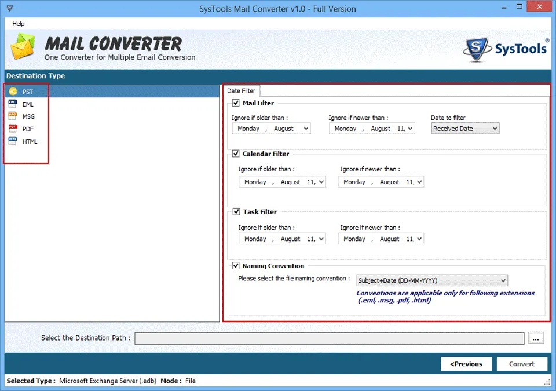The height and width of the screenshot is (391, 556).
Task: Click the 'Destination Type' header text
Action: (x=35, y=76)
